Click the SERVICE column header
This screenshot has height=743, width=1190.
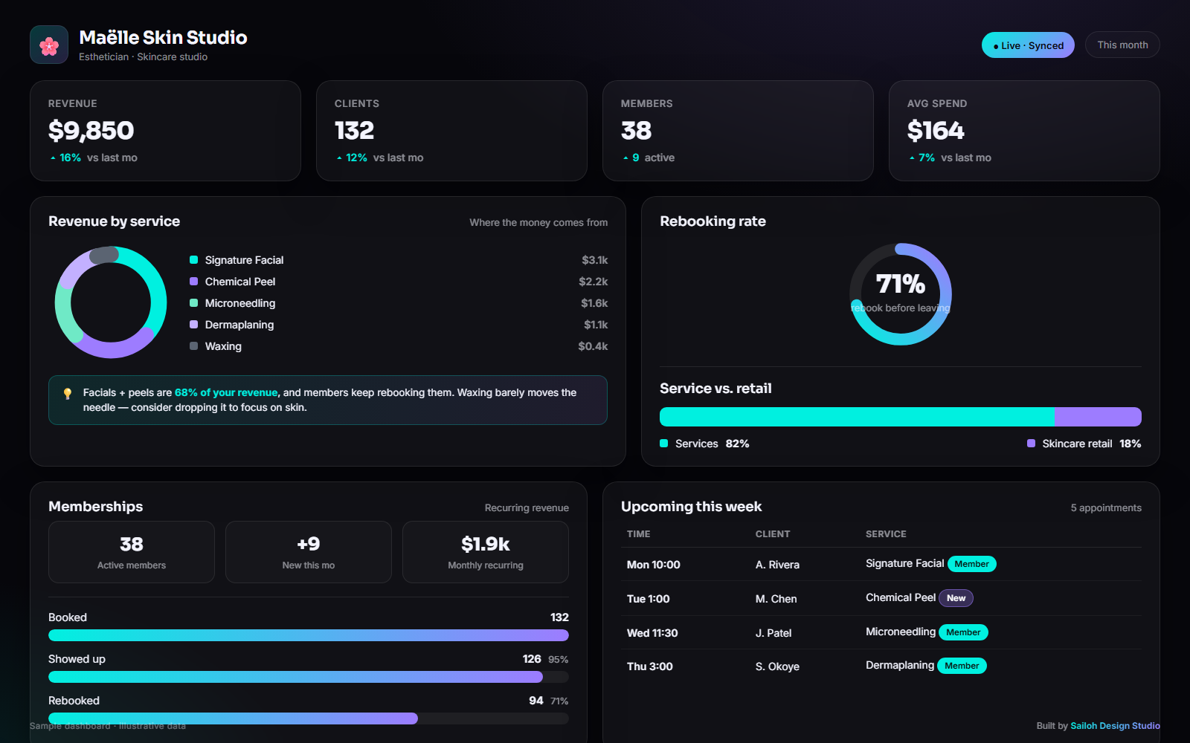point(886,534)
